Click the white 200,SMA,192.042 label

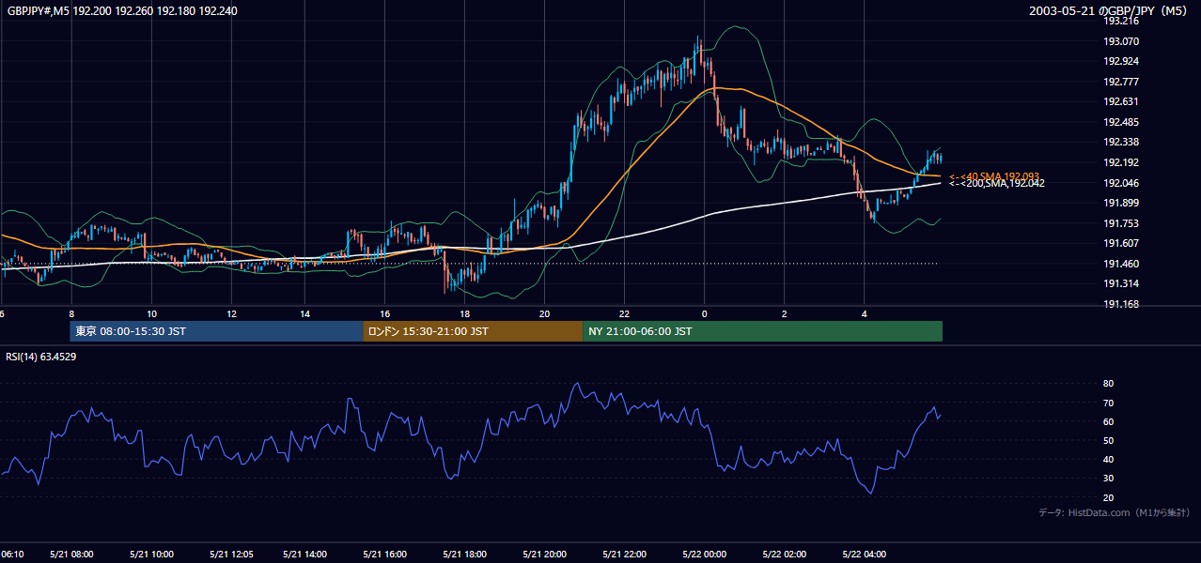click(x=996, y=184)
